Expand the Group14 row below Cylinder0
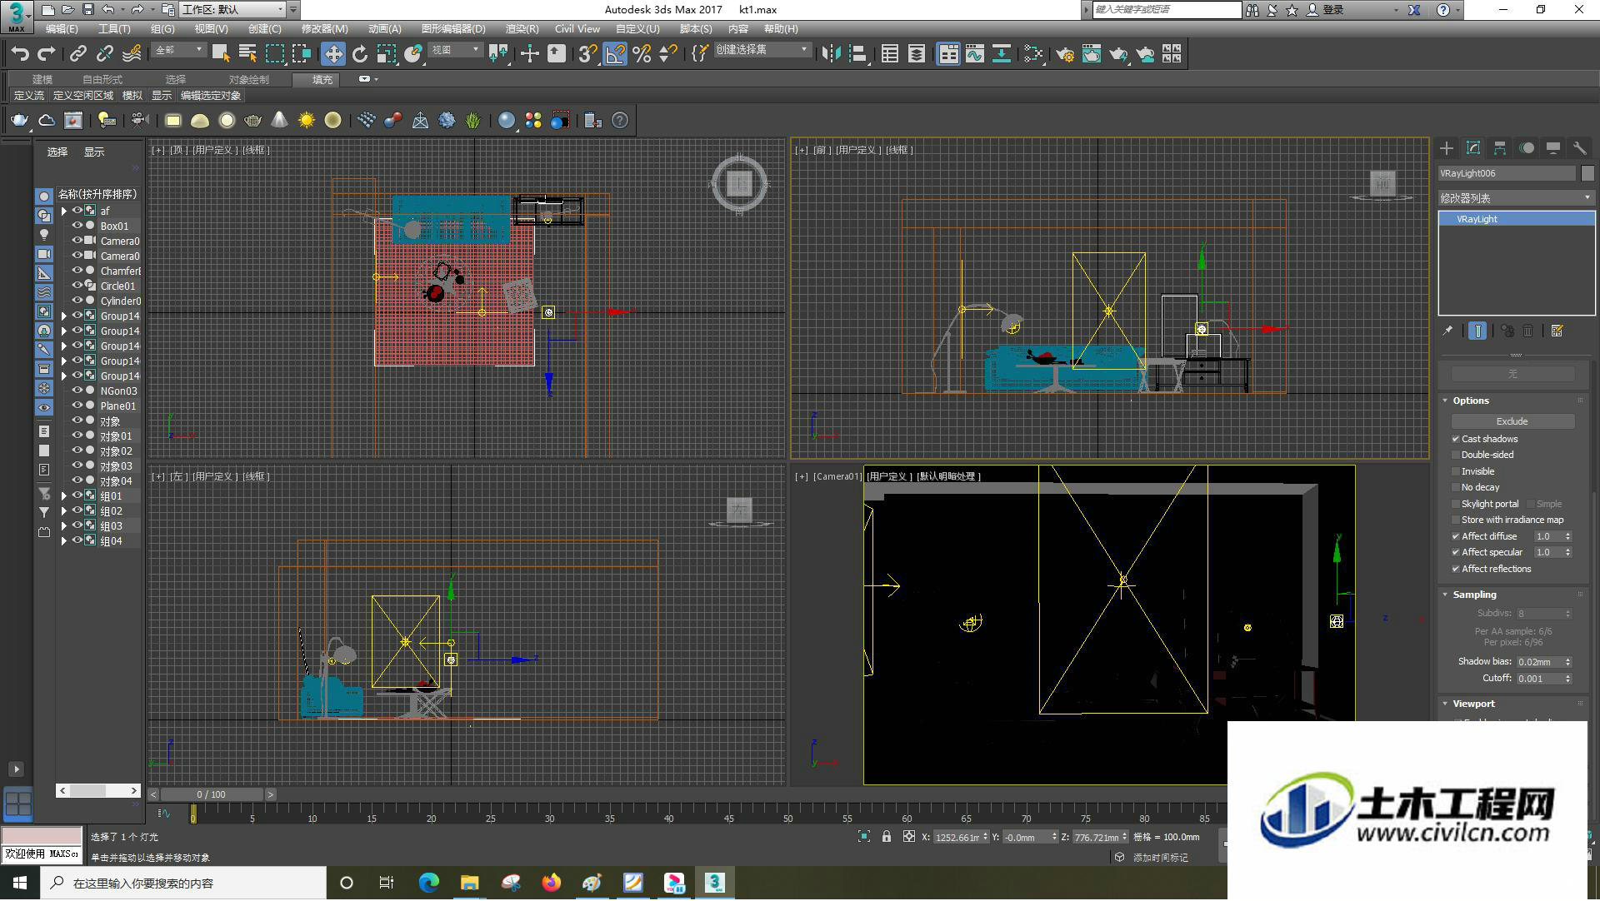Viewport: 1600px width, 901px height. click(64, 316)
